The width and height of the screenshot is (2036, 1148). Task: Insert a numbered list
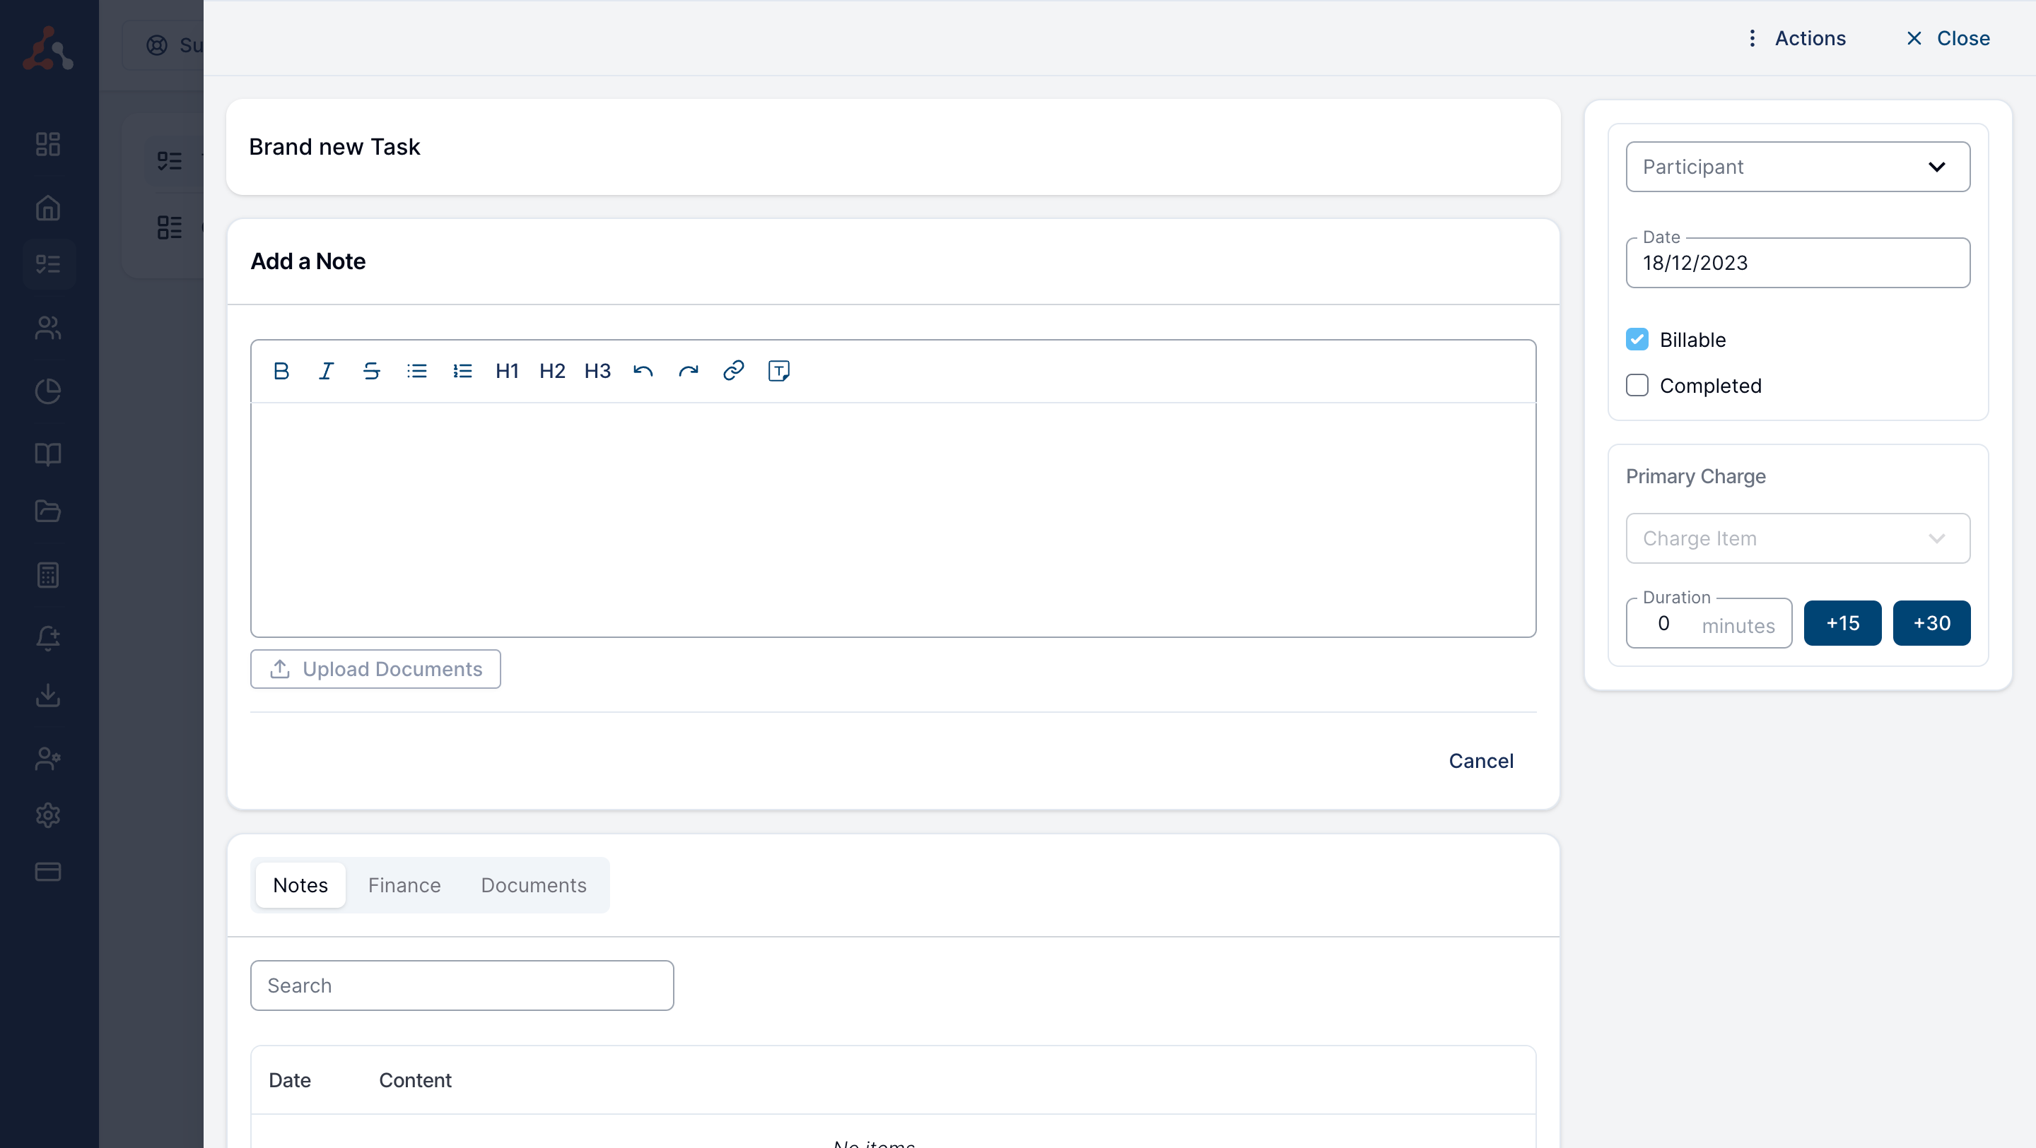pyautogui.click(x=462, y=371)
